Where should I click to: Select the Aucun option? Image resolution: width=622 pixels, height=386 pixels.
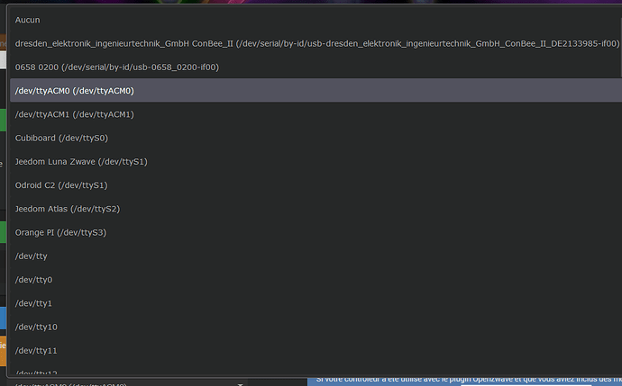click(316, 20)
